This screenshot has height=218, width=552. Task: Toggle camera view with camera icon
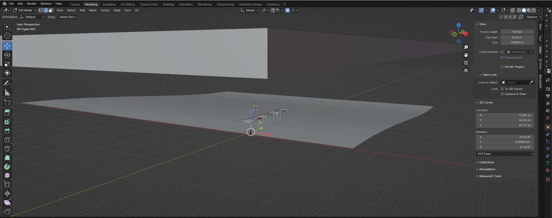pyautogui.click(x=466, y=63)
